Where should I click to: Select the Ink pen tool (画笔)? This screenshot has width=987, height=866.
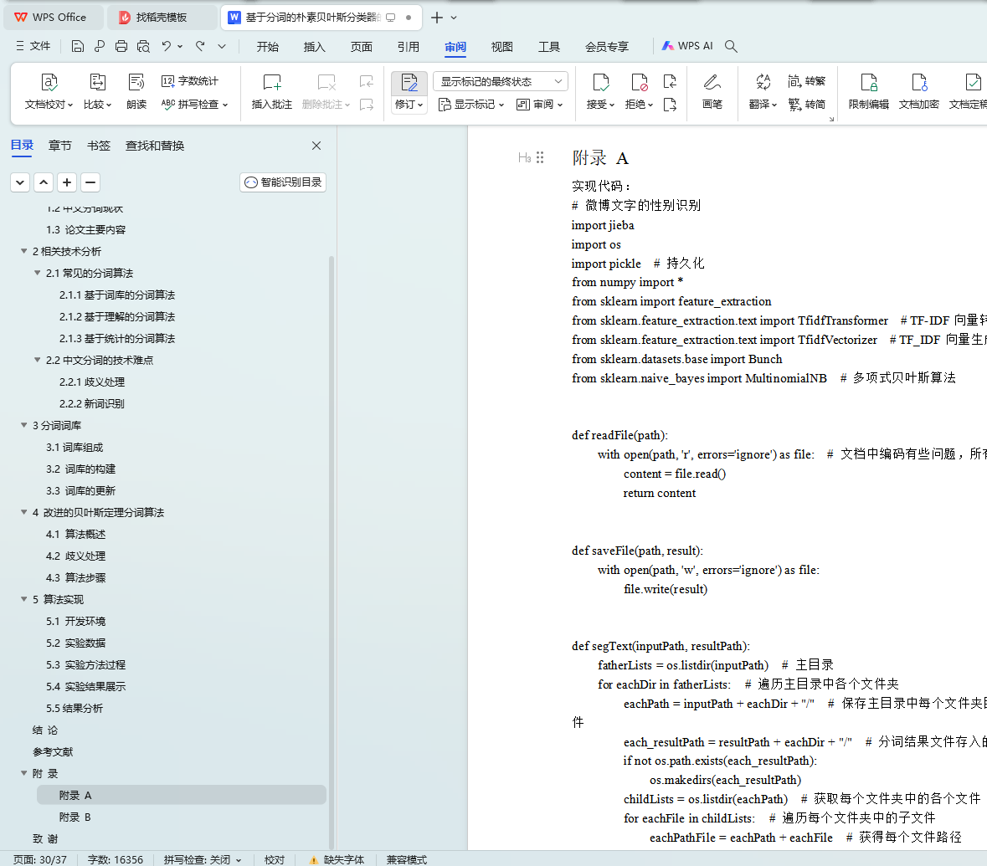(712, 92)
